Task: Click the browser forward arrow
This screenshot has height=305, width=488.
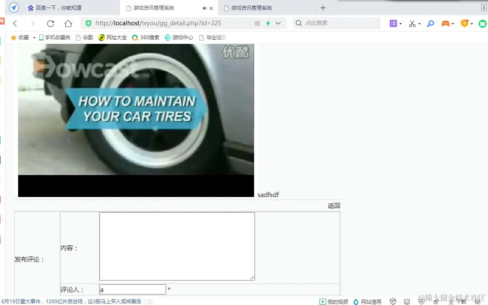Action: [x=33, y=23]
